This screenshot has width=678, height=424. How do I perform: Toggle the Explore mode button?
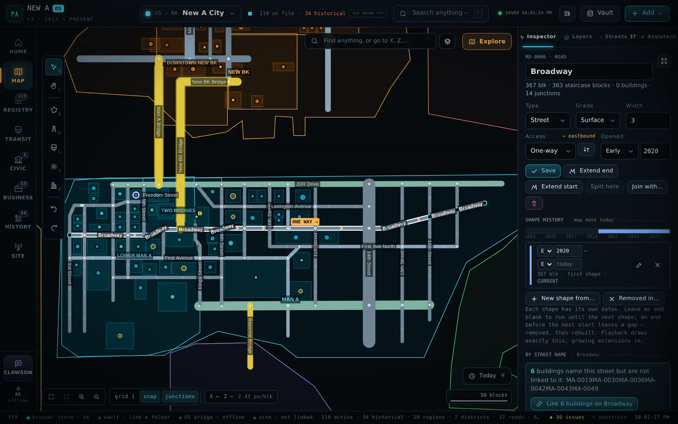click(x=487, y=41)
